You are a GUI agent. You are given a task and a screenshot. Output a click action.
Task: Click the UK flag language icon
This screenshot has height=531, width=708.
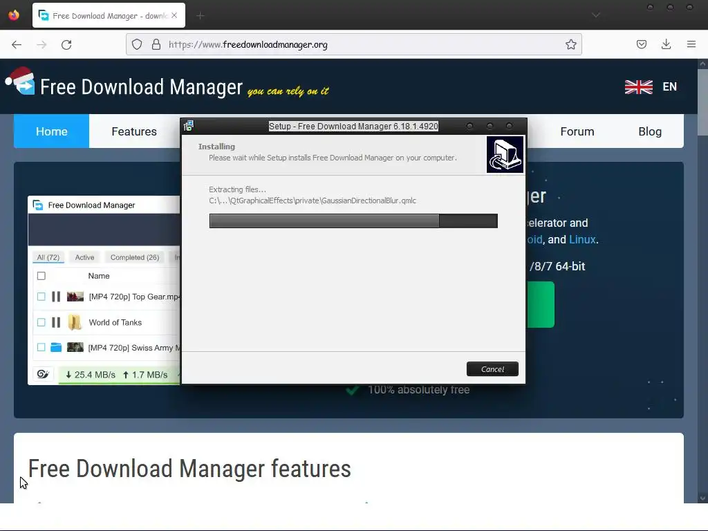pyautogui.click(x=638, y=86)
